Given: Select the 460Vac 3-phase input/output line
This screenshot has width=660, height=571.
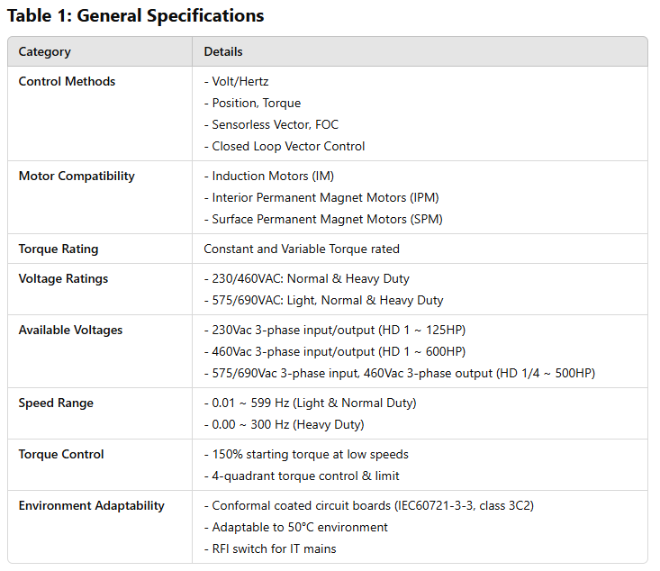Looking at the screenshot, I should [334, 351].
